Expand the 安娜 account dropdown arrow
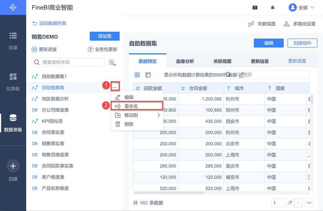323x211 pixels. [312, 8]
